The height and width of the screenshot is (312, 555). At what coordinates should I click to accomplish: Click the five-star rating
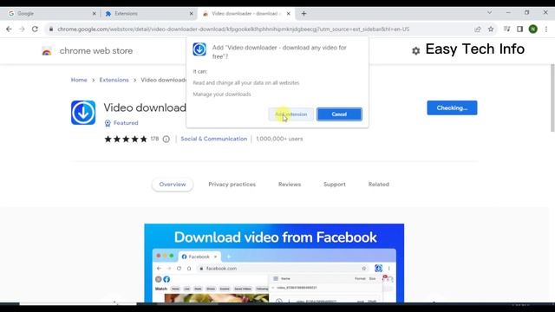tap(126, 139)
